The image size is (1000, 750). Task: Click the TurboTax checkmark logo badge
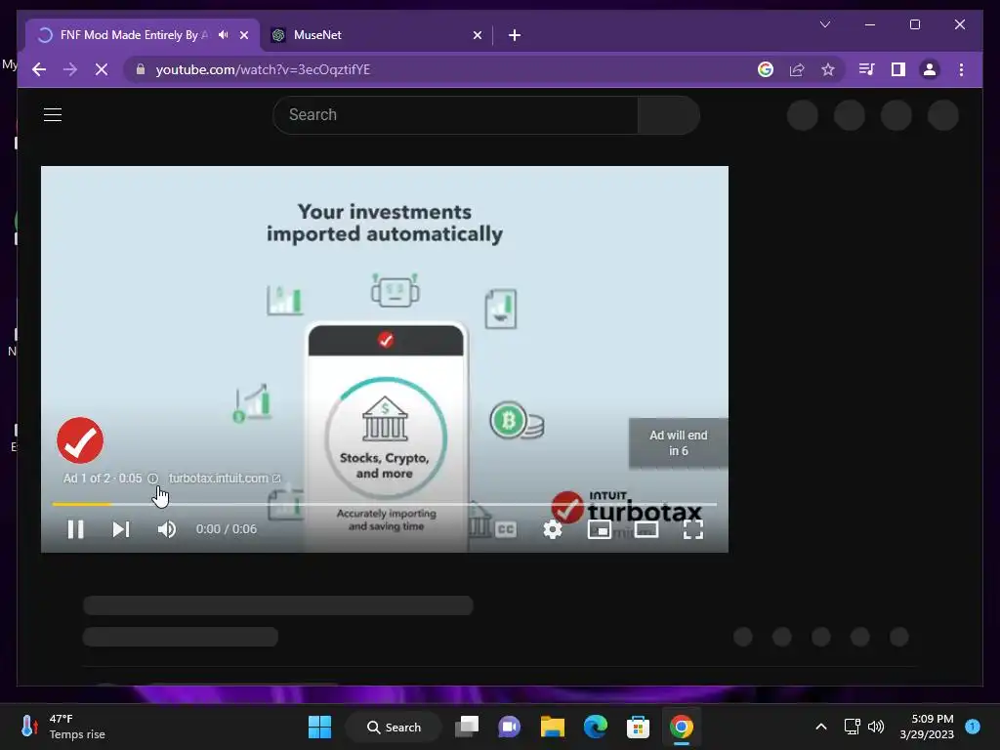coord(80,440)
